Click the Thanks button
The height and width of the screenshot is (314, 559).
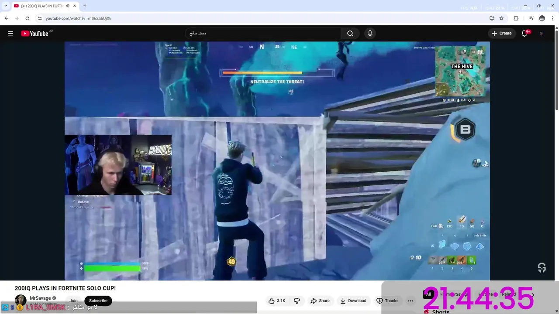387,300
